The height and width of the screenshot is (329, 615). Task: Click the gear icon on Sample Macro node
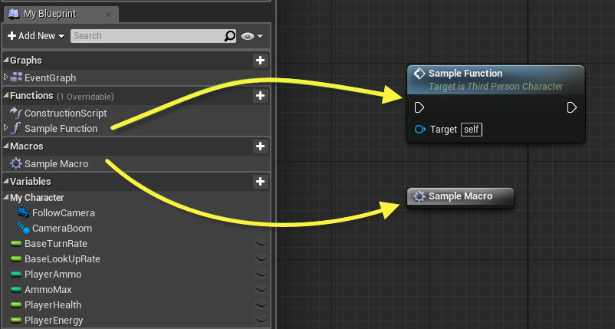[419, 196]
